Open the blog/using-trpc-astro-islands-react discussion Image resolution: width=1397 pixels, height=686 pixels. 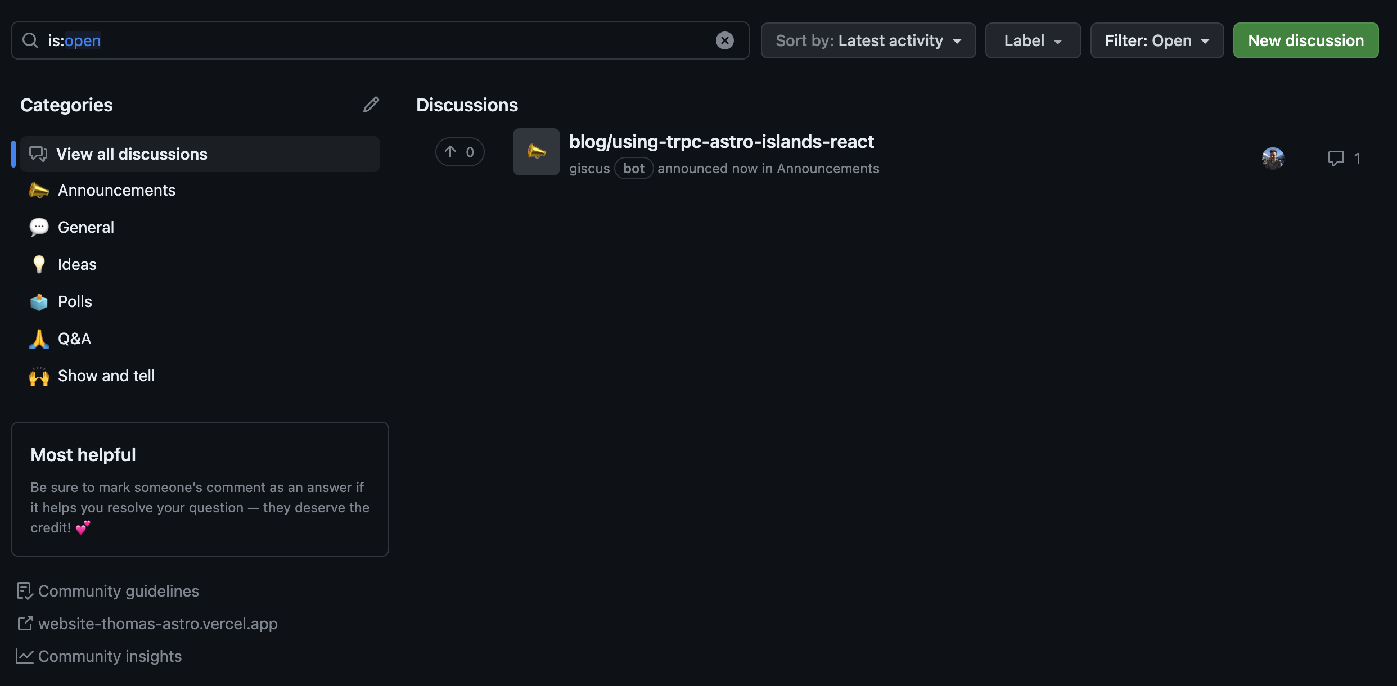pos(722,141)
